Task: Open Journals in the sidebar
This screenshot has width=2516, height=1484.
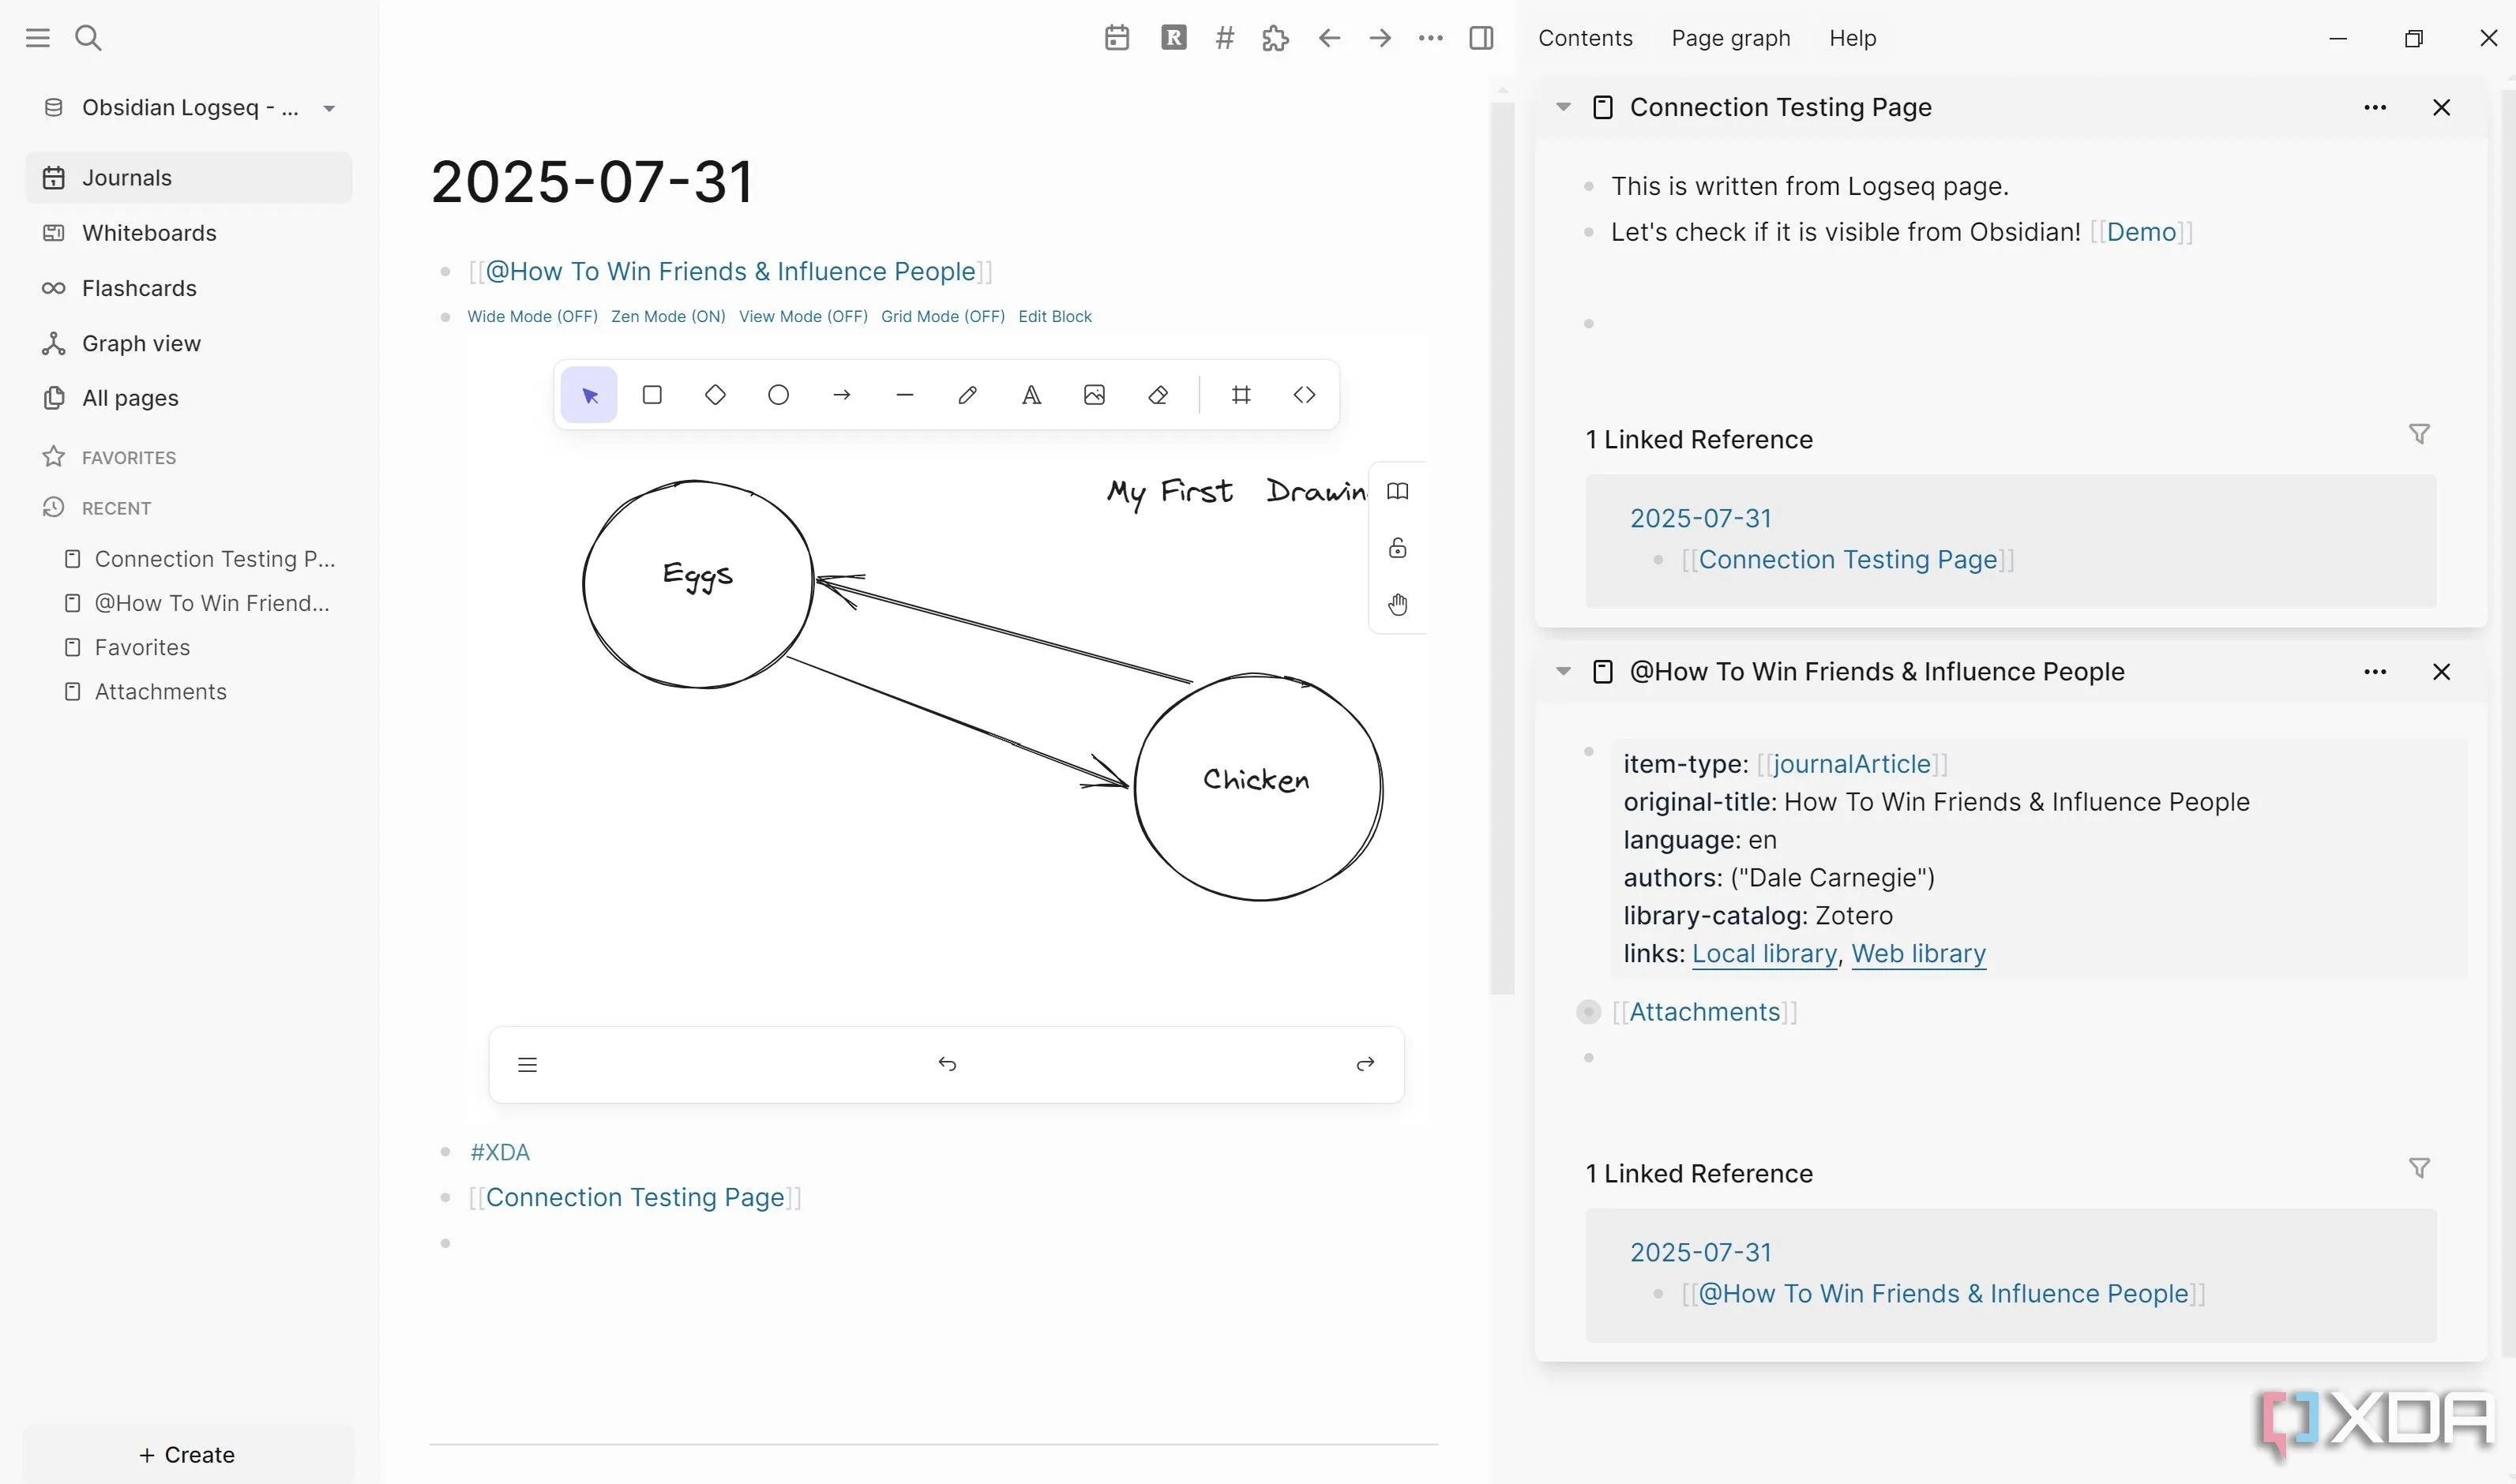Action: coord(189,178)
